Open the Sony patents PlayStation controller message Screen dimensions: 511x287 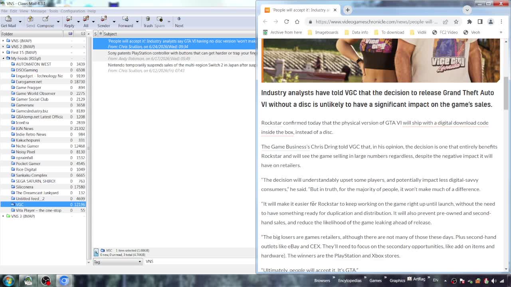[x=174, y=56]
